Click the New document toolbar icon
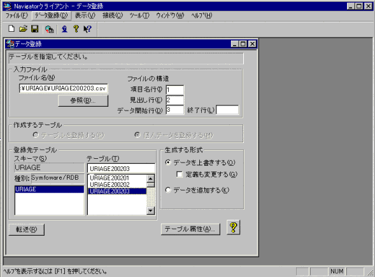Image resolution: width=375 pixels, height=277 pixels. tap(11, 29)
